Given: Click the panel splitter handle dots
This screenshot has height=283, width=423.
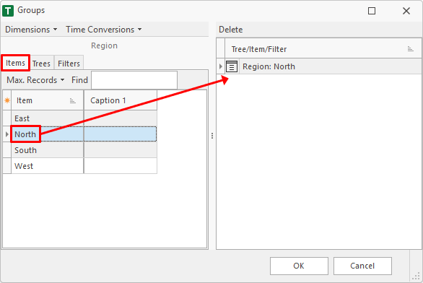Looking at the screenshot, I should (212, 136).
